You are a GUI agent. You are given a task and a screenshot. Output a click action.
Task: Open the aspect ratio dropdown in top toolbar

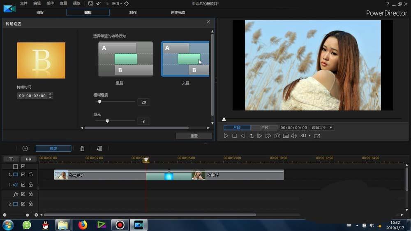pyautogui.click(x=116, y=4)
